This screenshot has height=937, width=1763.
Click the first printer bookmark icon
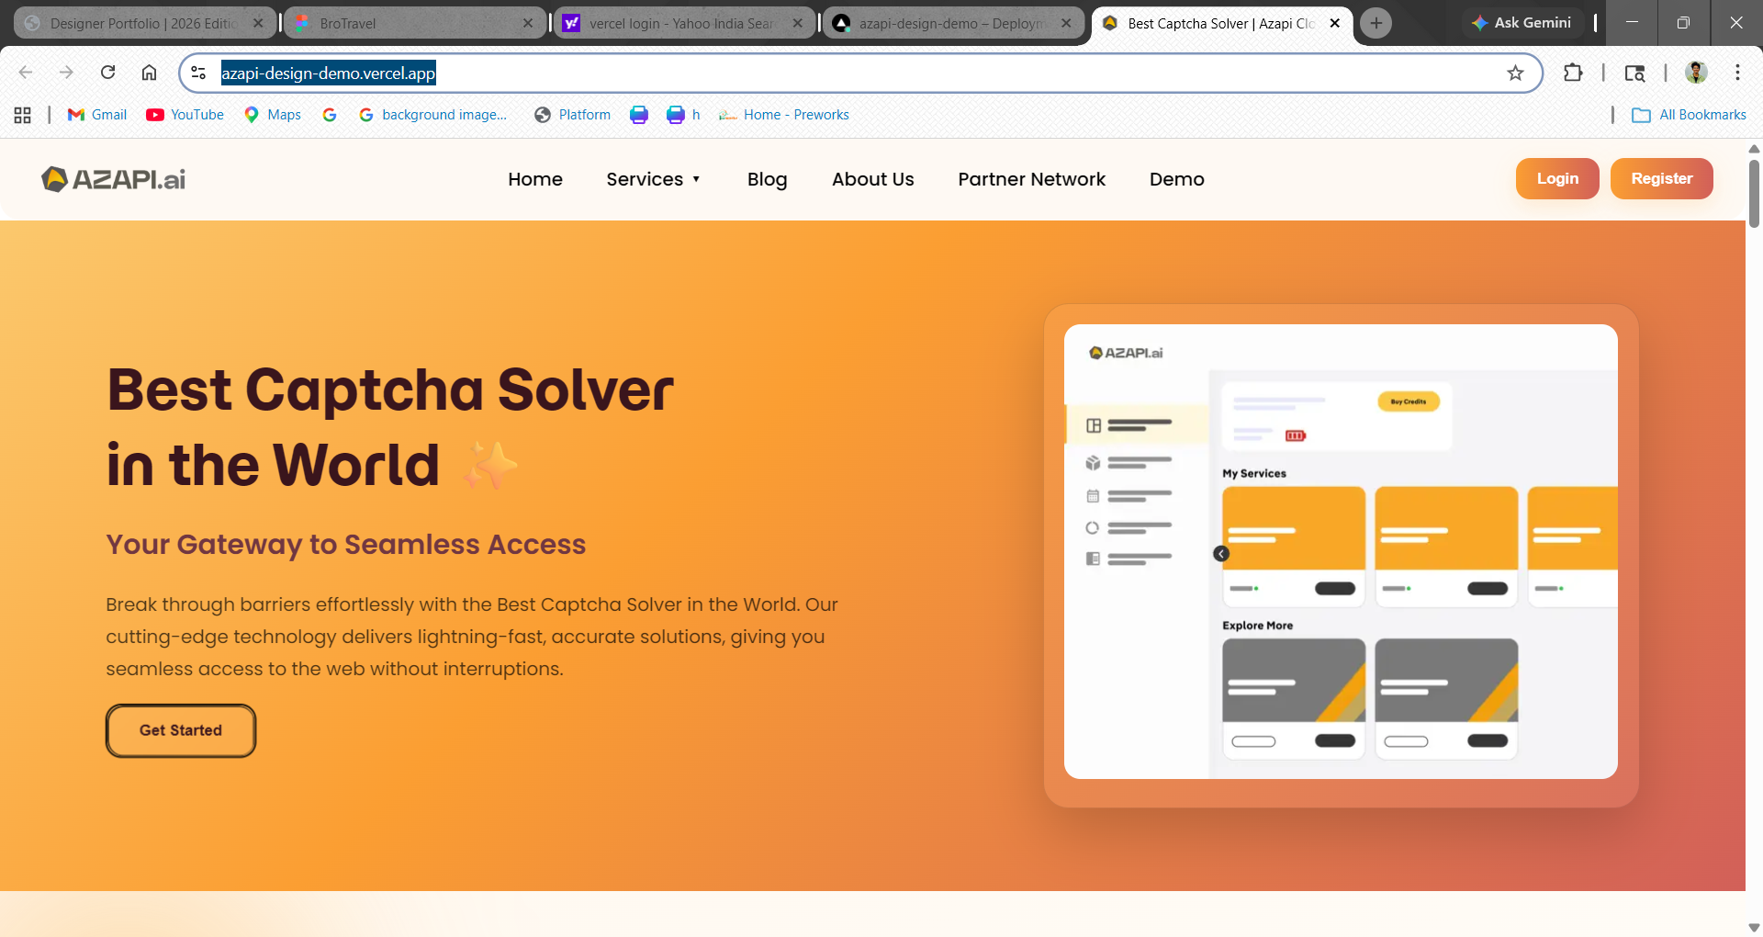639,115
